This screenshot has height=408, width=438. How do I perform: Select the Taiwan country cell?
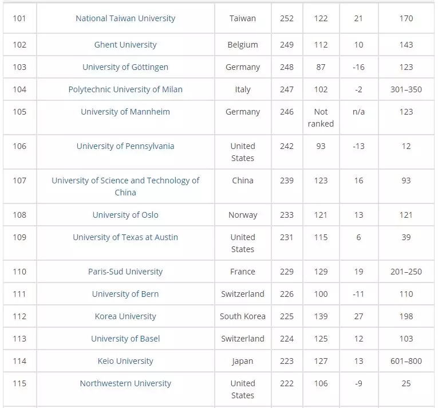click(x=243, y=18)
